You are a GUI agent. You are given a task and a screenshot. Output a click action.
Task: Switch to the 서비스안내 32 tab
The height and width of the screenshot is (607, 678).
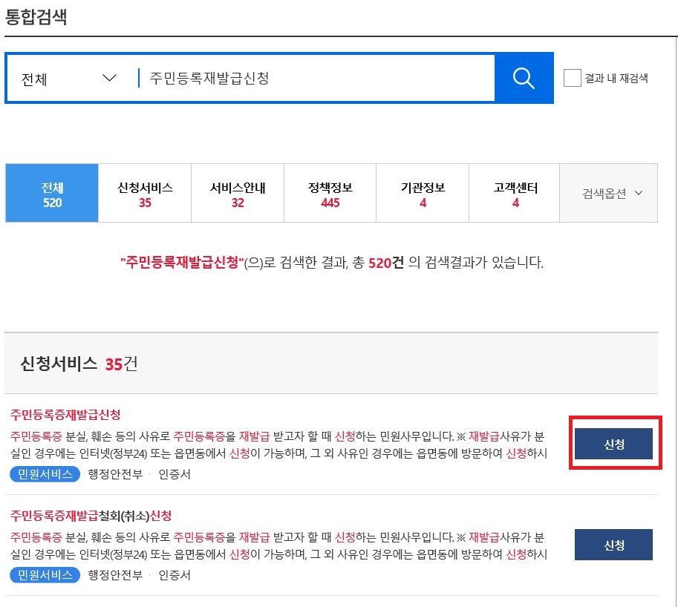[238, 193]
